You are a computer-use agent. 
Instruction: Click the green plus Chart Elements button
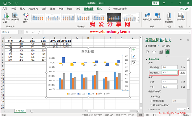pos(134,50)
